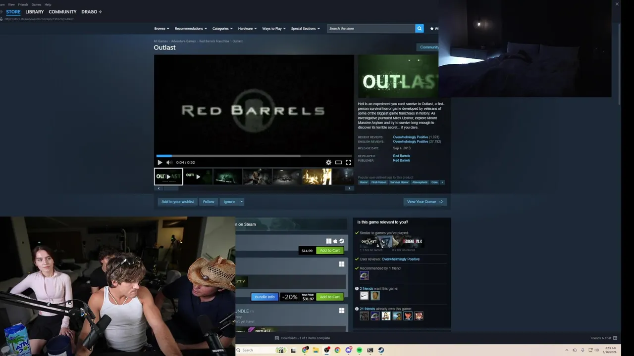This screenshot has width=634, height=356.
Task: Open Friends & Chat panel
Action: point(604,338)
